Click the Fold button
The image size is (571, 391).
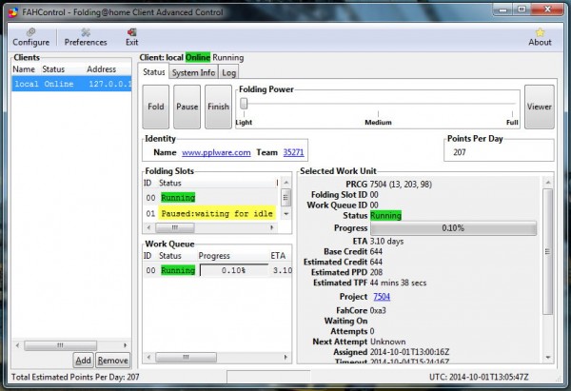tap(155, 107)
